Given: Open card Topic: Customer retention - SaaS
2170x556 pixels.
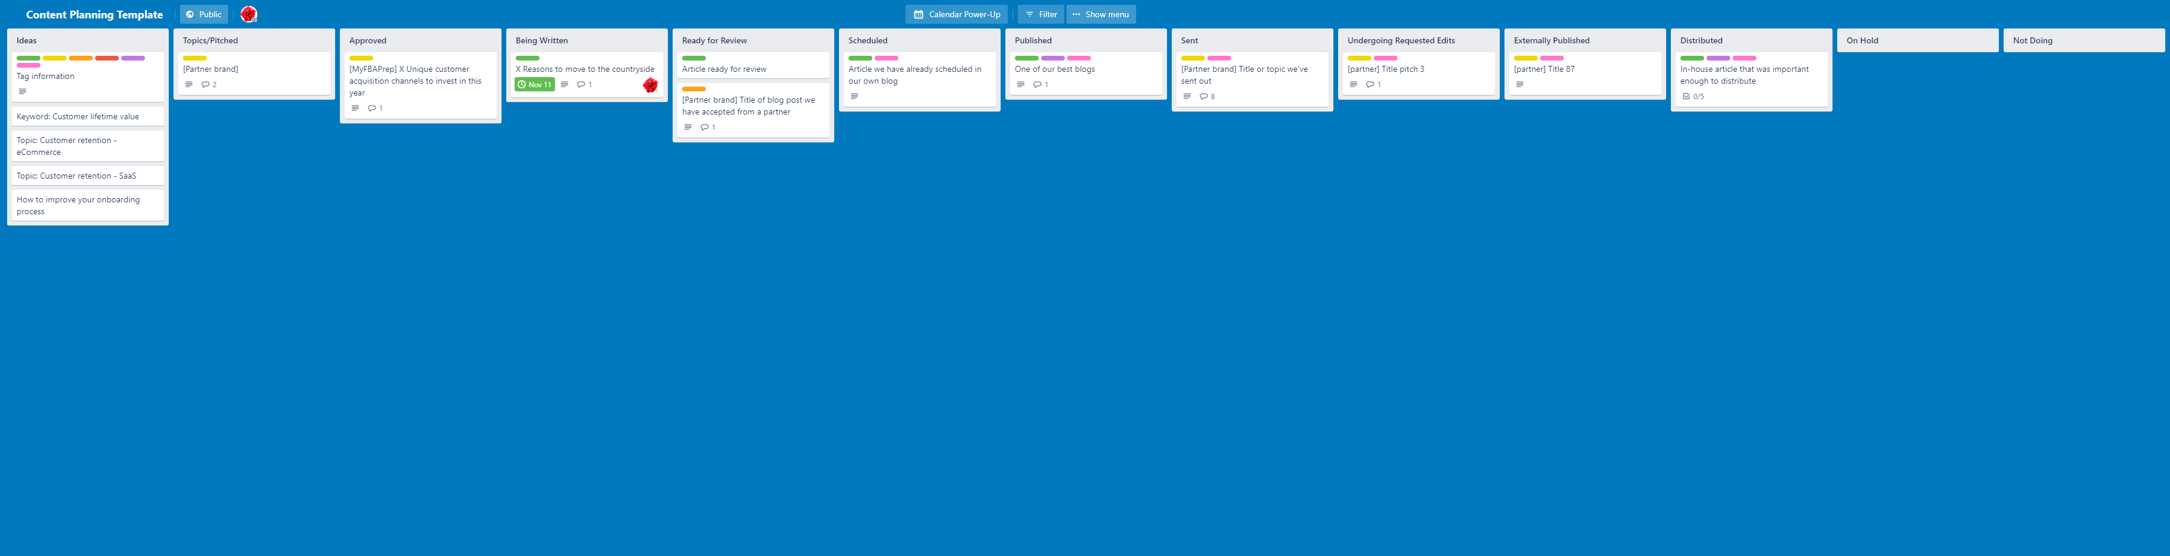Looking at the screenshot, I should pos(87,176).
